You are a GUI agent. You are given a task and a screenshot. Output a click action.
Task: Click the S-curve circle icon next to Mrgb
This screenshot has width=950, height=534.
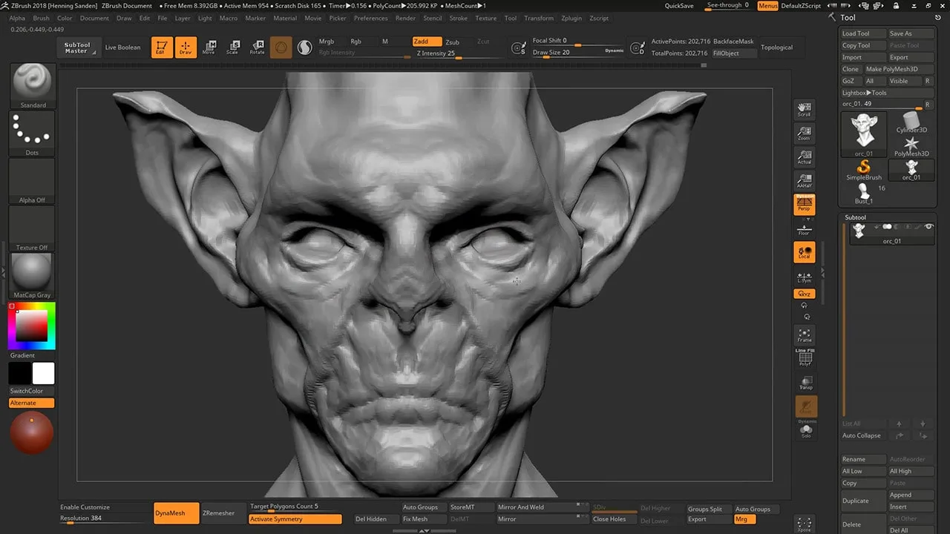click(304, 47)
